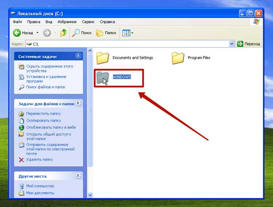Open the Правка menu
Image resolution: width=273 pixels, height=207 pixels.
coord(34,22)
